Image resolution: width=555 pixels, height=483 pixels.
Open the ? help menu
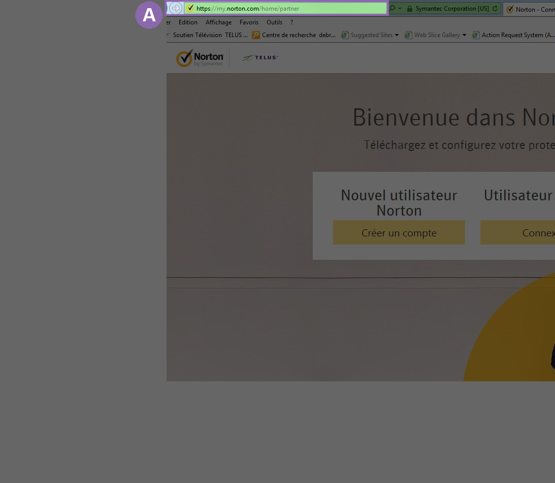point(291,22)
